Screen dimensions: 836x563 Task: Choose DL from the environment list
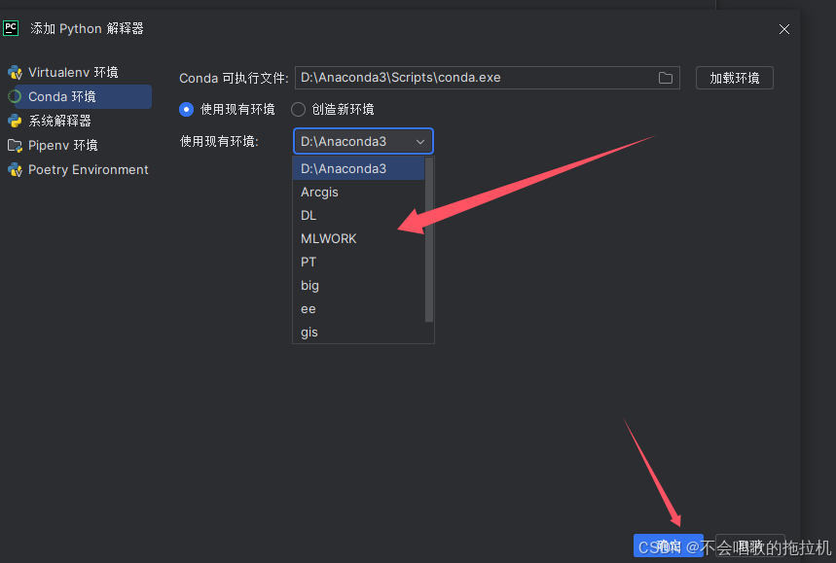[x=358, y=215]
